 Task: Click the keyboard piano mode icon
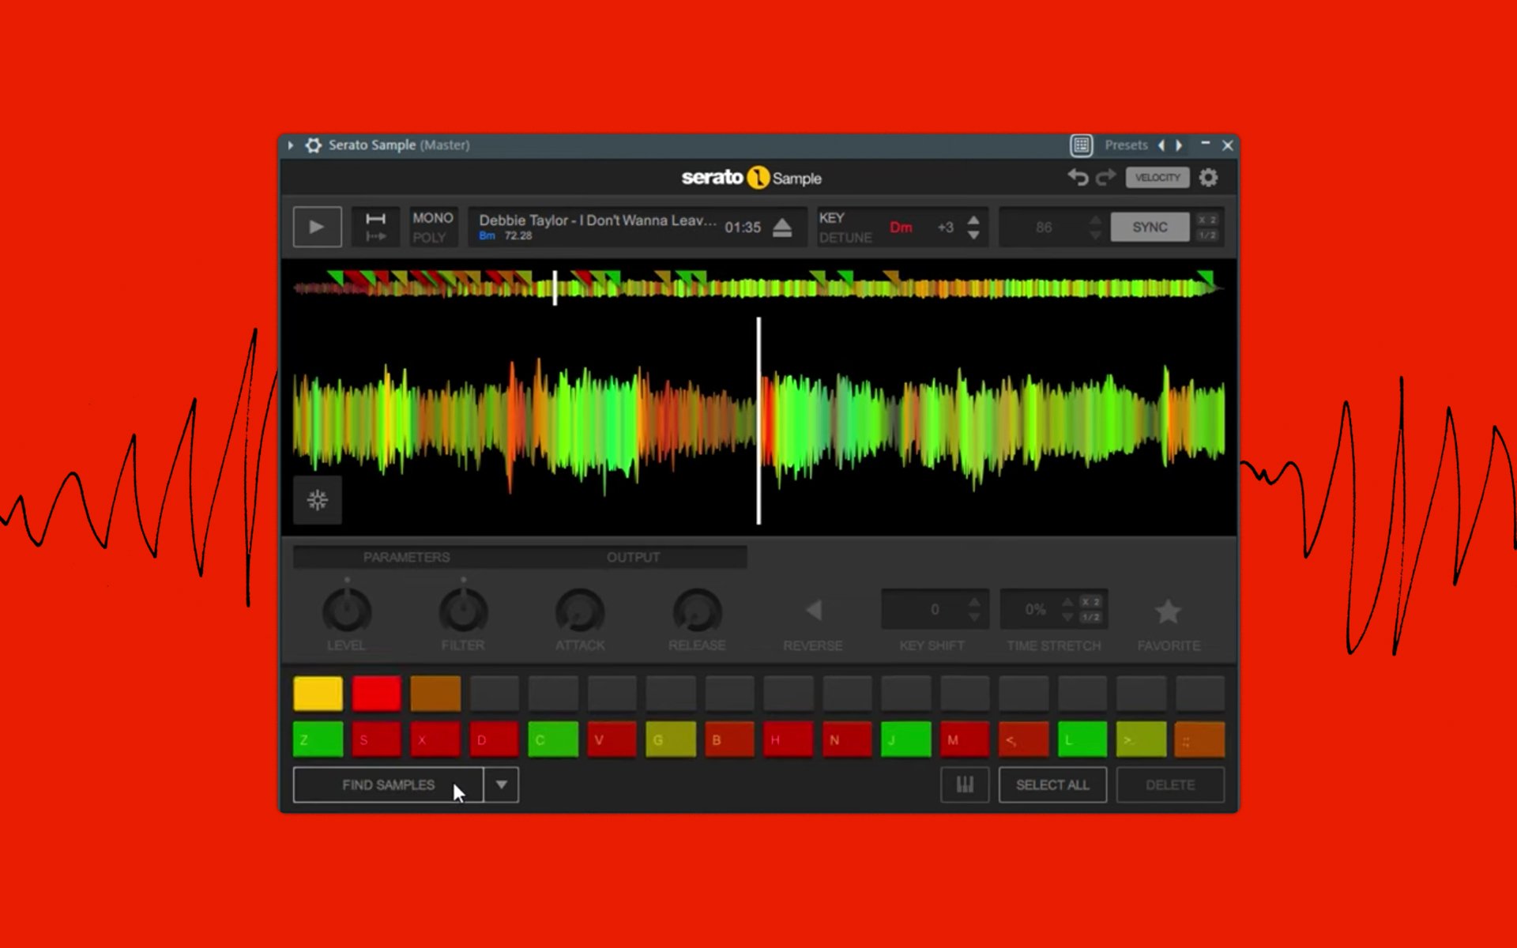click(x=965, y=784)
